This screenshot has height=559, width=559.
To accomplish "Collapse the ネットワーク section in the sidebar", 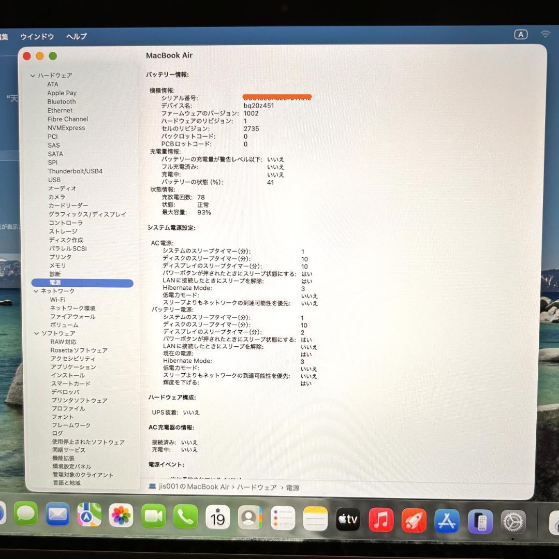I will pos(36,291).
